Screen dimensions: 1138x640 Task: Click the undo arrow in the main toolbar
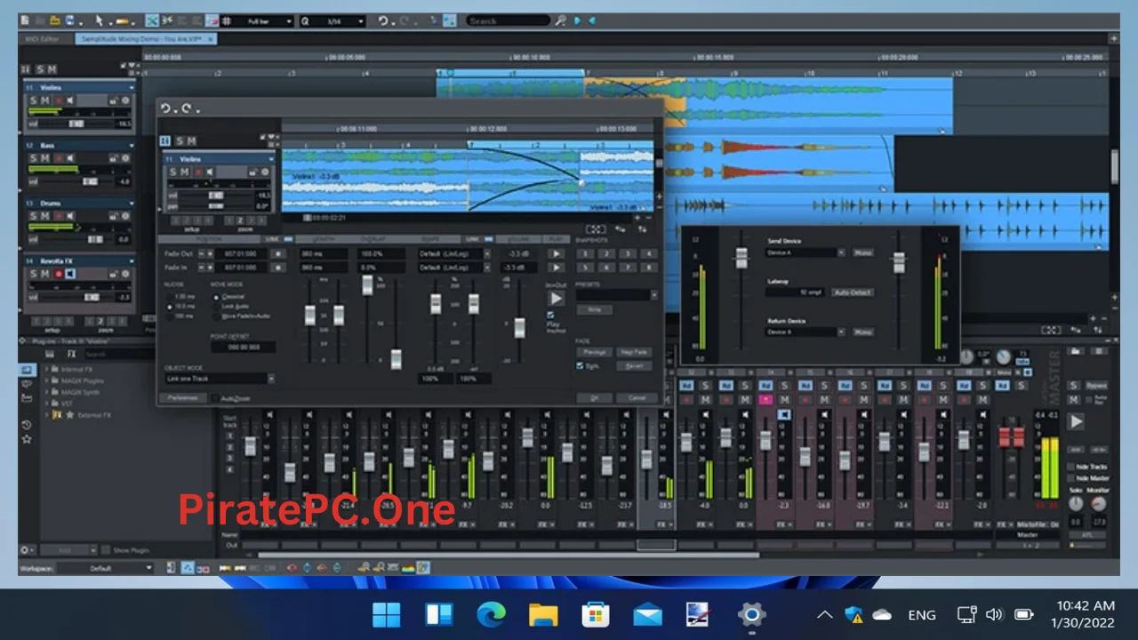coord(383,20)
